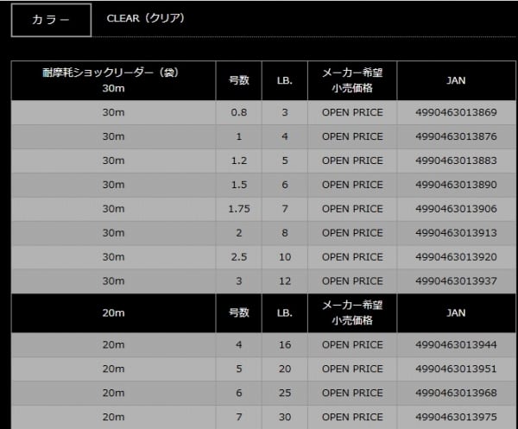
Task: Click the 1.75 号数 cell
Action: pos(238,209)
